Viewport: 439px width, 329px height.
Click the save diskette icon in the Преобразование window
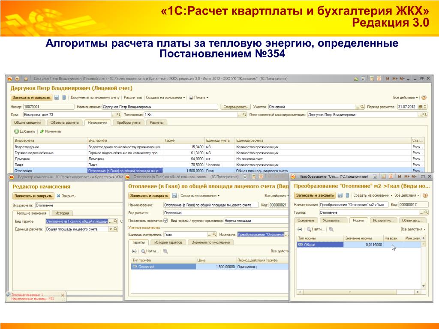click(340, 195)
